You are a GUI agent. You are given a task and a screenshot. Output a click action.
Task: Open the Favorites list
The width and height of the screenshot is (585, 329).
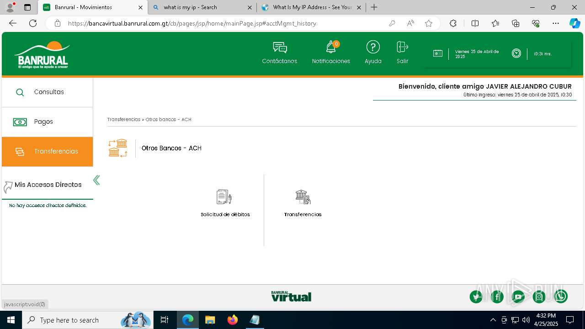(x=495, y=23)
